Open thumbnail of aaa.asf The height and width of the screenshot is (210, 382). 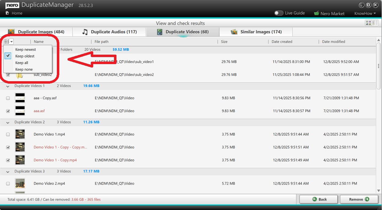[x=20, y=111]
